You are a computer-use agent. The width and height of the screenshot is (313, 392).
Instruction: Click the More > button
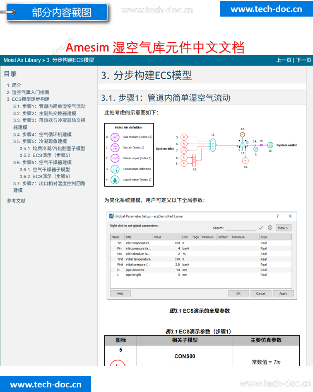tap(283, 228)
